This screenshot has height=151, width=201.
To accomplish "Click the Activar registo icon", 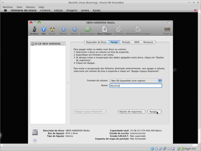I will pos(88,29).
